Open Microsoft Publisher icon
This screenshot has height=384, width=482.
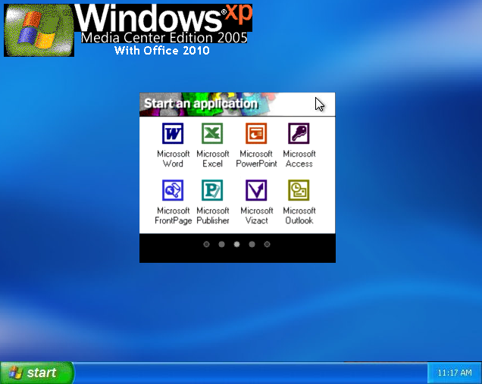click(x=212, y=190)
